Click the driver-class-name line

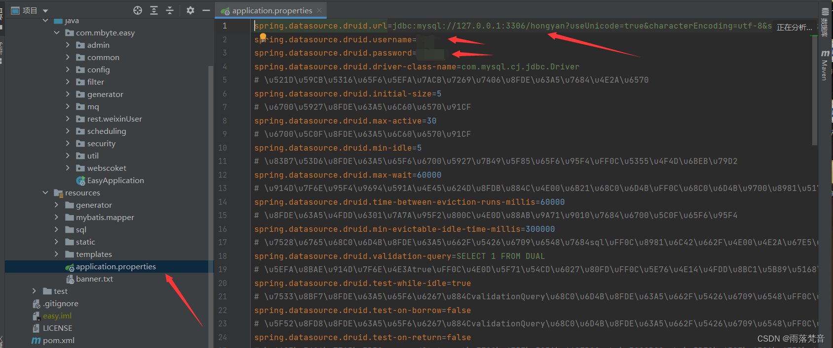pos(417,66)
